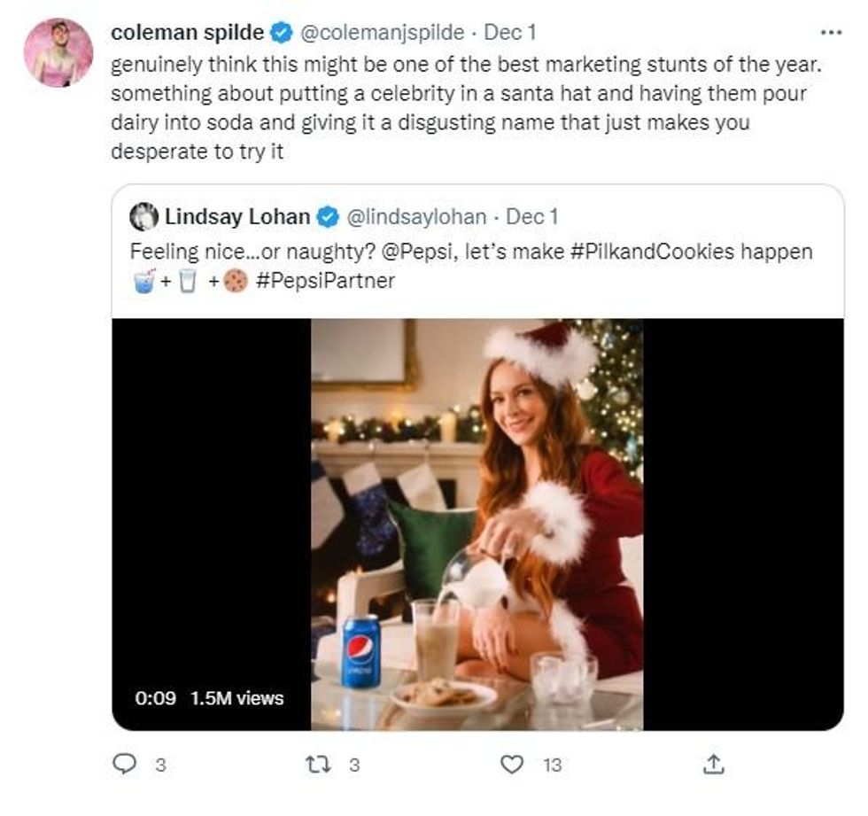Open the three-dot more options menu
The image size is (868, 816).
coord(830,33)
